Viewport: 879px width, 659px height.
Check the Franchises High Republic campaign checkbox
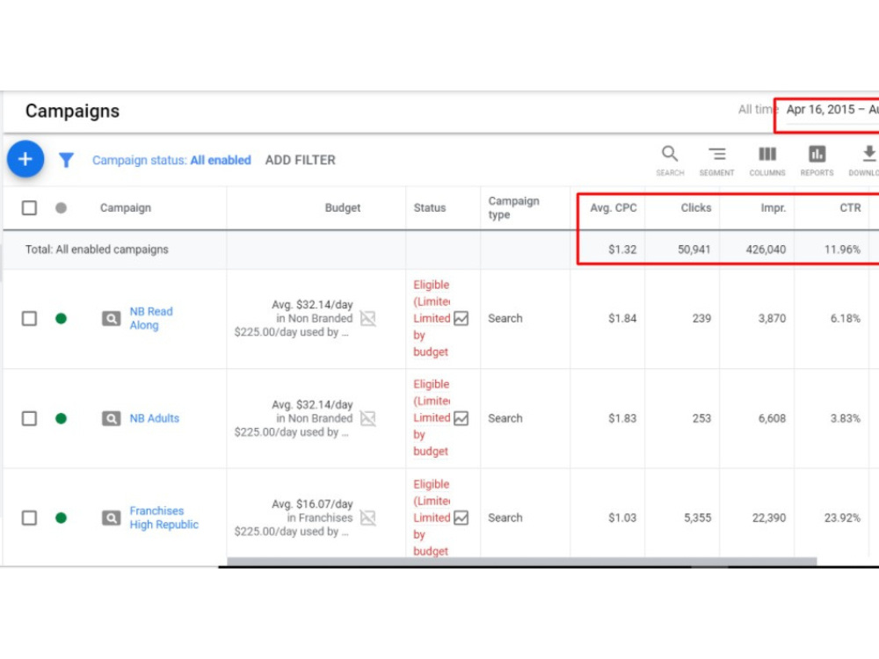tap(29, 518)
